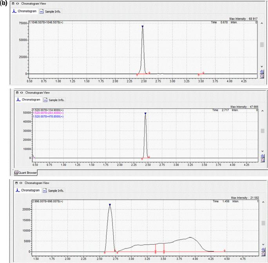The height and width of the screenshot is (263, 268).
Task: Click the 1046.5078>1046.5078(+) transition label
Action: [x=46, y=22]
